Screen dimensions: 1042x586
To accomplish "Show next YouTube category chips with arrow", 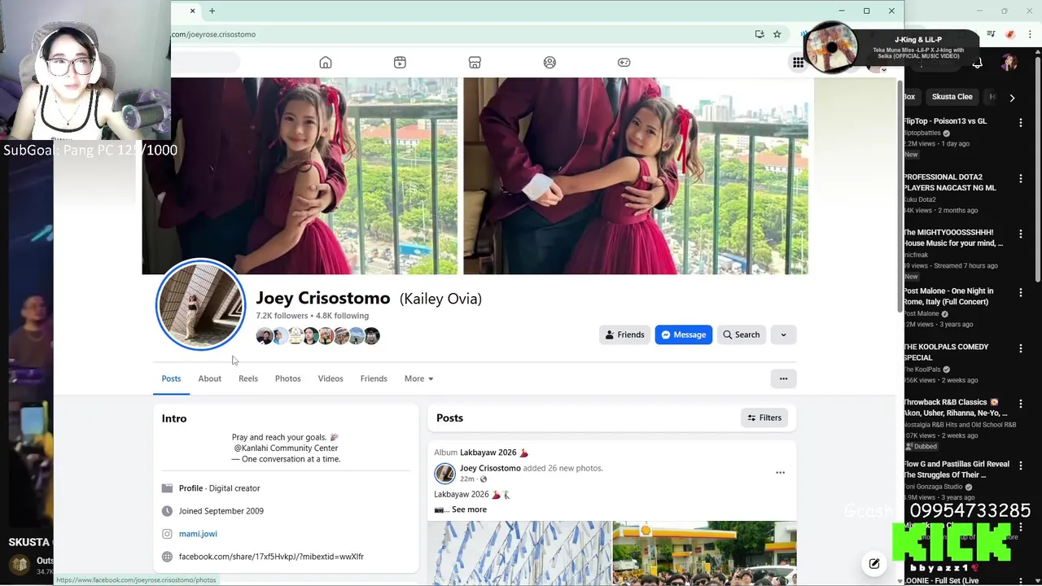I will [x=1012, y=98].
